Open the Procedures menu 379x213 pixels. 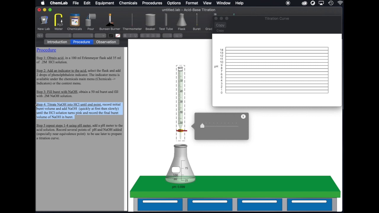152,3
